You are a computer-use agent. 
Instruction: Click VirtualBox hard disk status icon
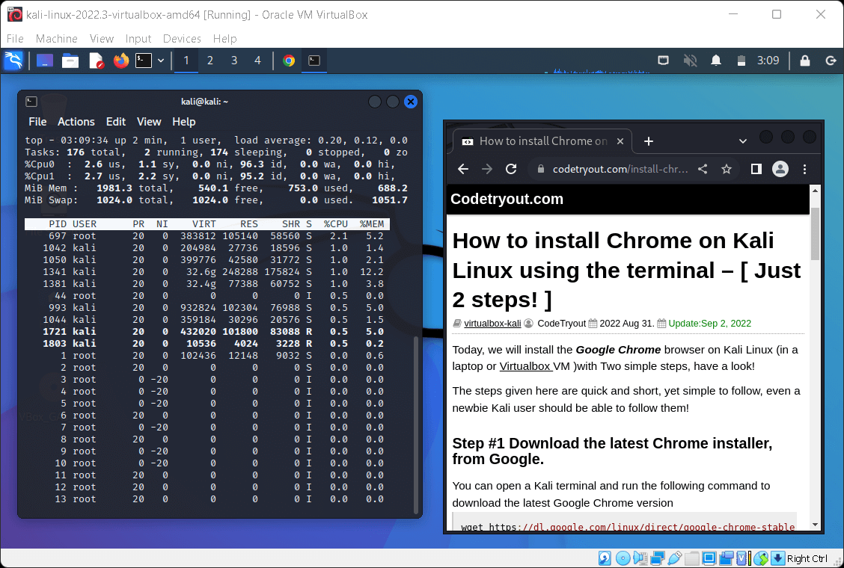click(x=605, y=558)
